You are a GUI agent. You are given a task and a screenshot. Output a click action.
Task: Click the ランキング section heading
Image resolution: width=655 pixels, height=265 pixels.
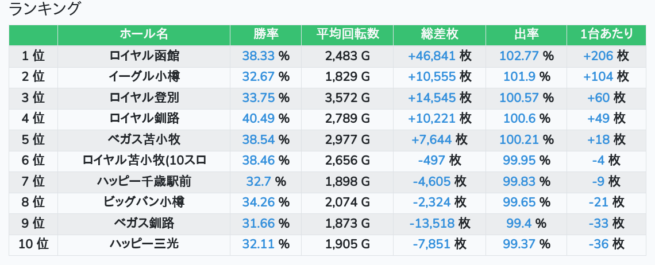pyautogui.click(x=45, y=9)
